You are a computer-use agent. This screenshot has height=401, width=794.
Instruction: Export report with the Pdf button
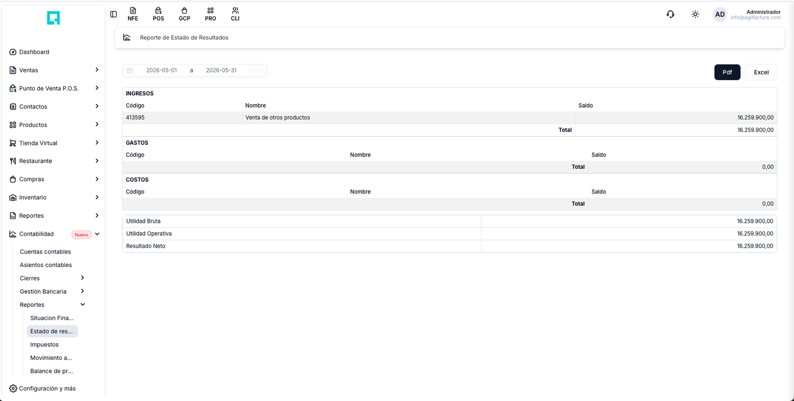(x=727, y=72)
